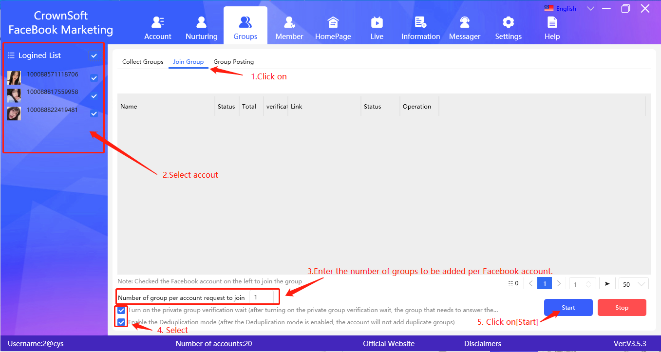The width and height of the screenshot is (661, 352).
Task: Open the Live section icon
Action: [x=377, y=23]
